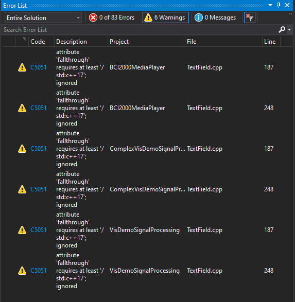Toggle the 6 Warnings filter
The image size is (295, 302).
point(166,17)
